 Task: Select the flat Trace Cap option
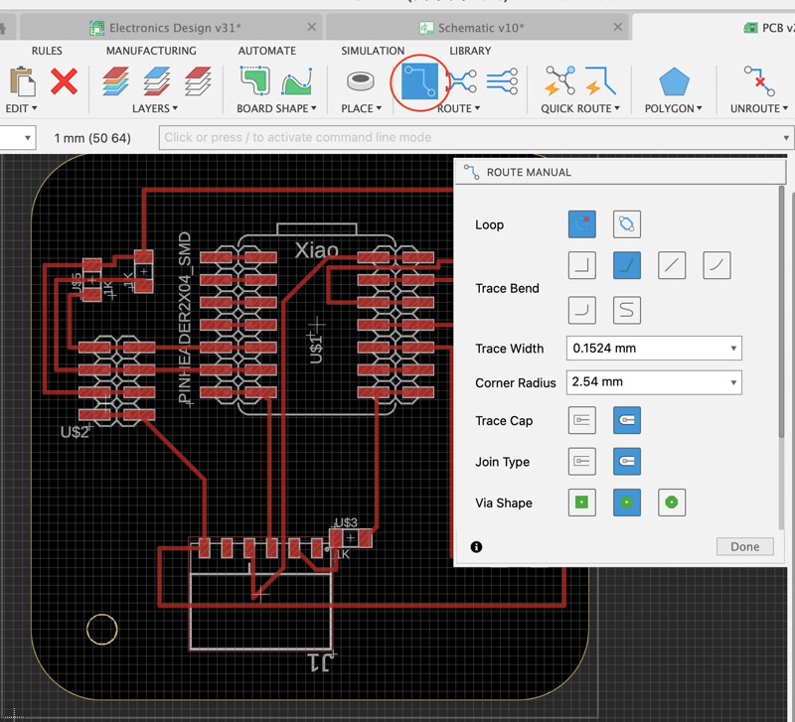tap(581, 420)
